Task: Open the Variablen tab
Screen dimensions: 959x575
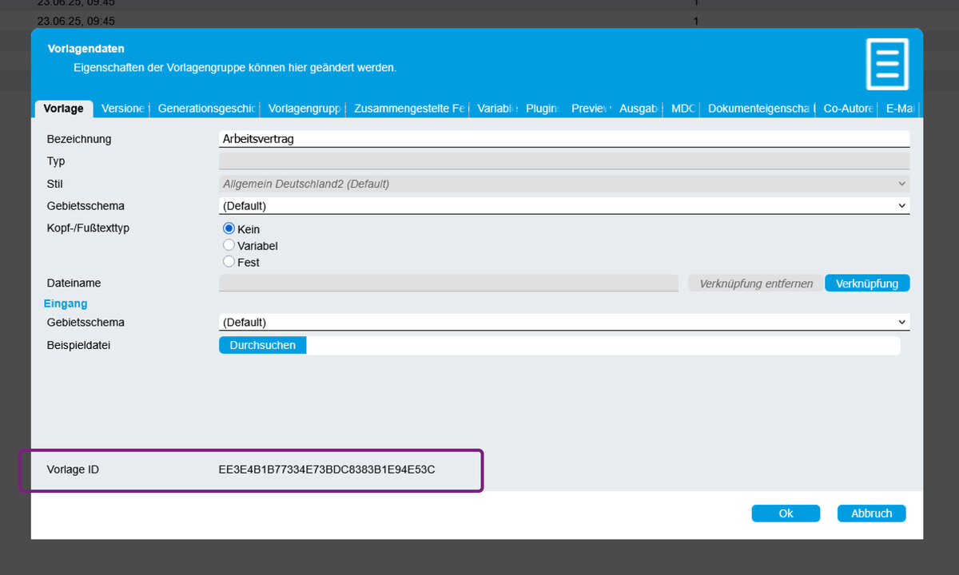Action: point(496,109)
